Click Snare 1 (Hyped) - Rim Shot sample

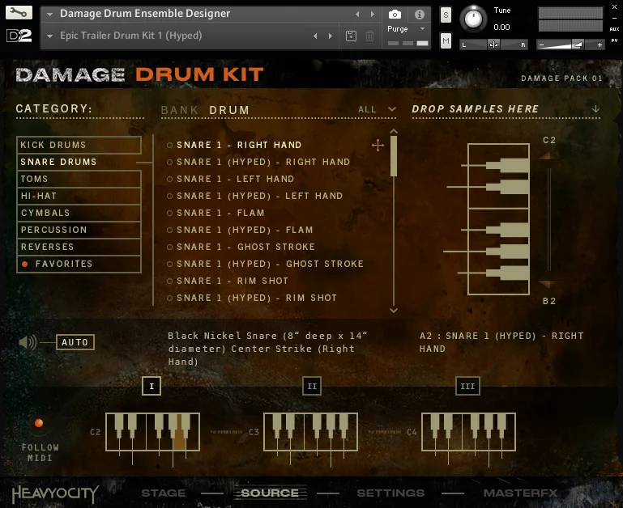257,298
